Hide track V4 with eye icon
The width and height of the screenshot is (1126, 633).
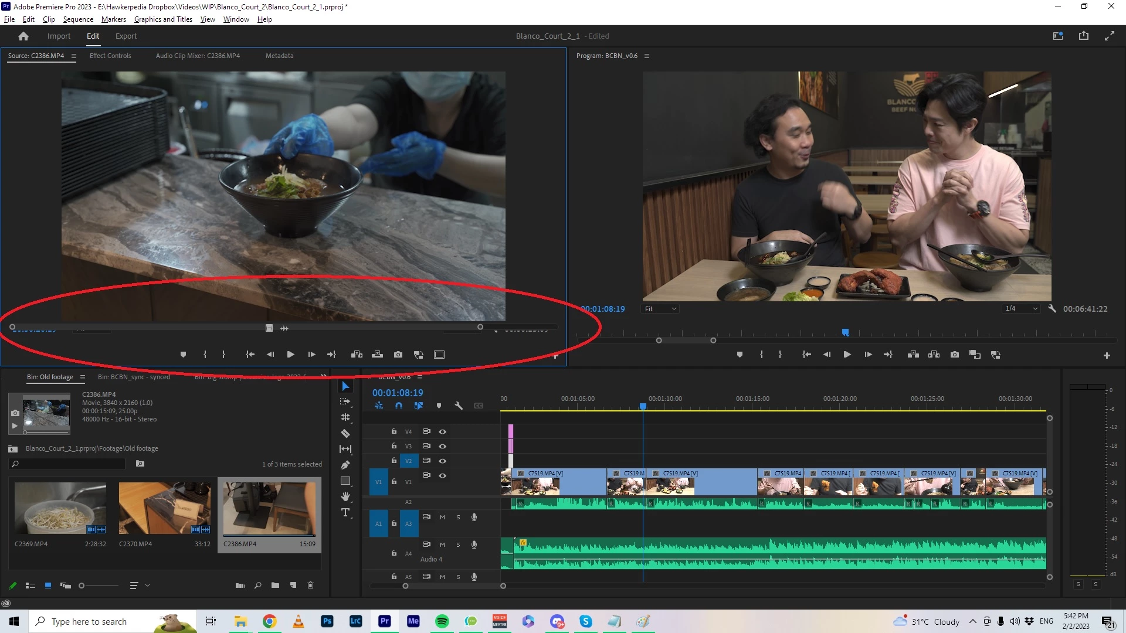point(443,431)
